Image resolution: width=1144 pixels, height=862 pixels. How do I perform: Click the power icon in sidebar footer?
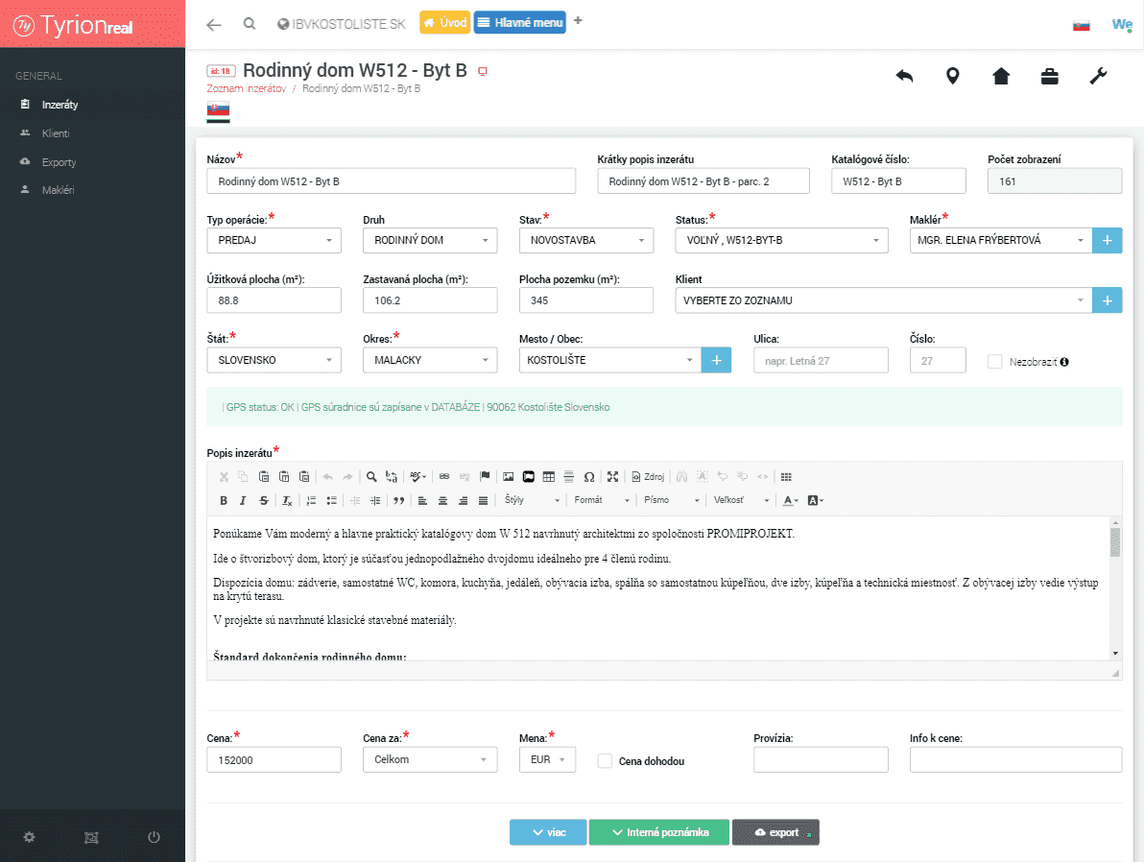coord(154,837)
